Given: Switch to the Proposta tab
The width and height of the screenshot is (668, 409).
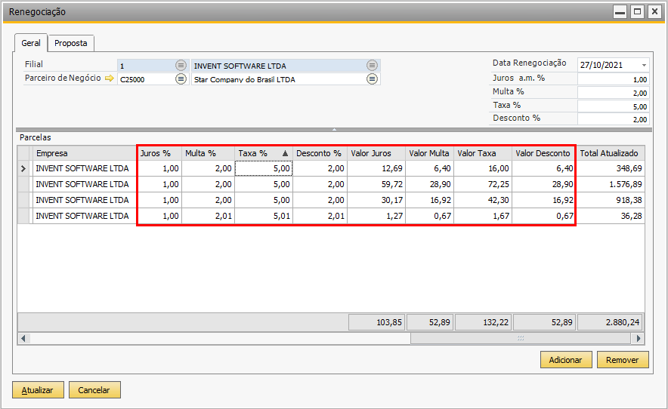Looking at the screenshot, I should (x=71, y=43).
